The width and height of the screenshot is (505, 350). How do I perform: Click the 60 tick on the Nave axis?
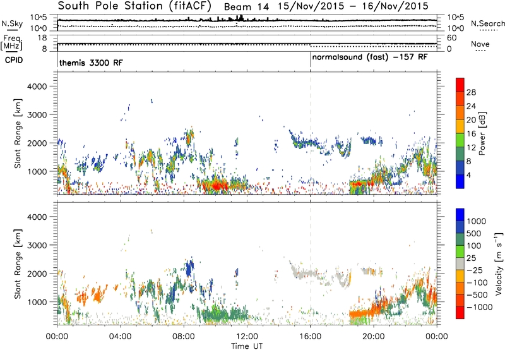click(451, 38)
